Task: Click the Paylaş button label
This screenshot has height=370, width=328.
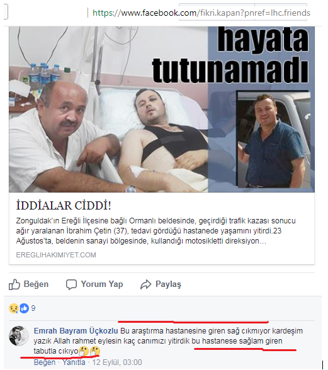Action: coord(168,284)
